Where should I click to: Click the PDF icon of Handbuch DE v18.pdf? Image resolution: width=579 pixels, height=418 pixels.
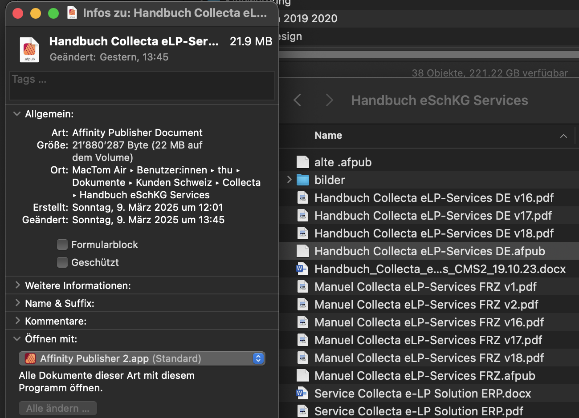point(303,233)
